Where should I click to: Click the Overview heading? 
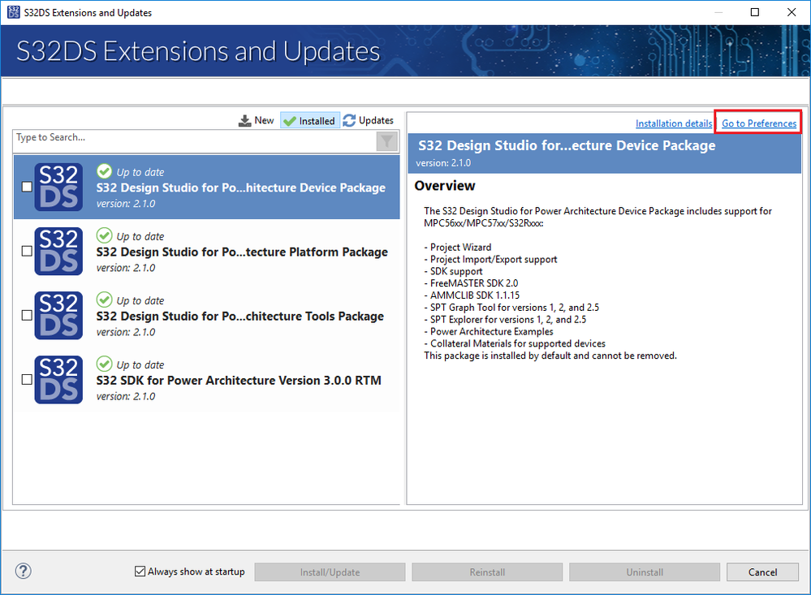[x=445, y=186]
